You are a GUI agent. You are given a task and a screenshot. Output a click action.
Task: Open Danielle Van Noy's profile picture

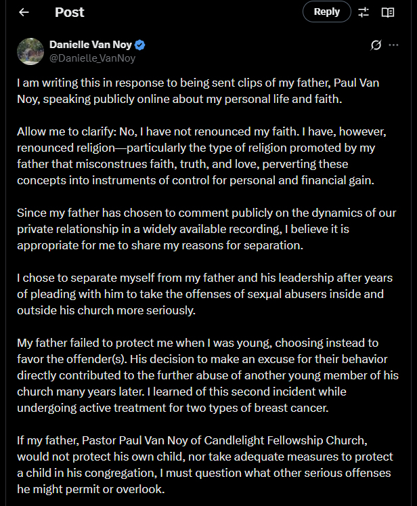30,51
